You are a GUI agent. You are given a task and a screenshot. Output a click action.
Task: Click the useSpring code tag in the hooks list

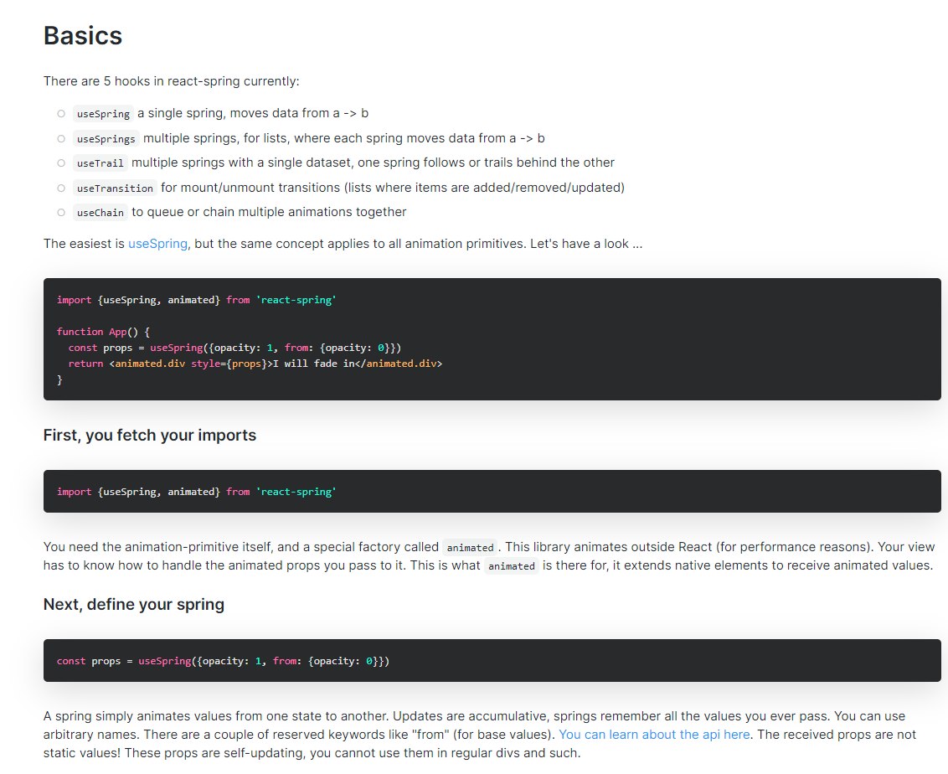pos(103,114)
